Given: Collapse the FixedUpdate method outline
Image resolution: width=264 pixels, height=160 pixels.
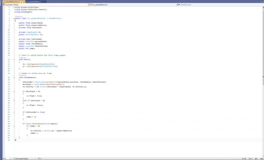Looking at the screenshot, I should [x=14, y=77].
